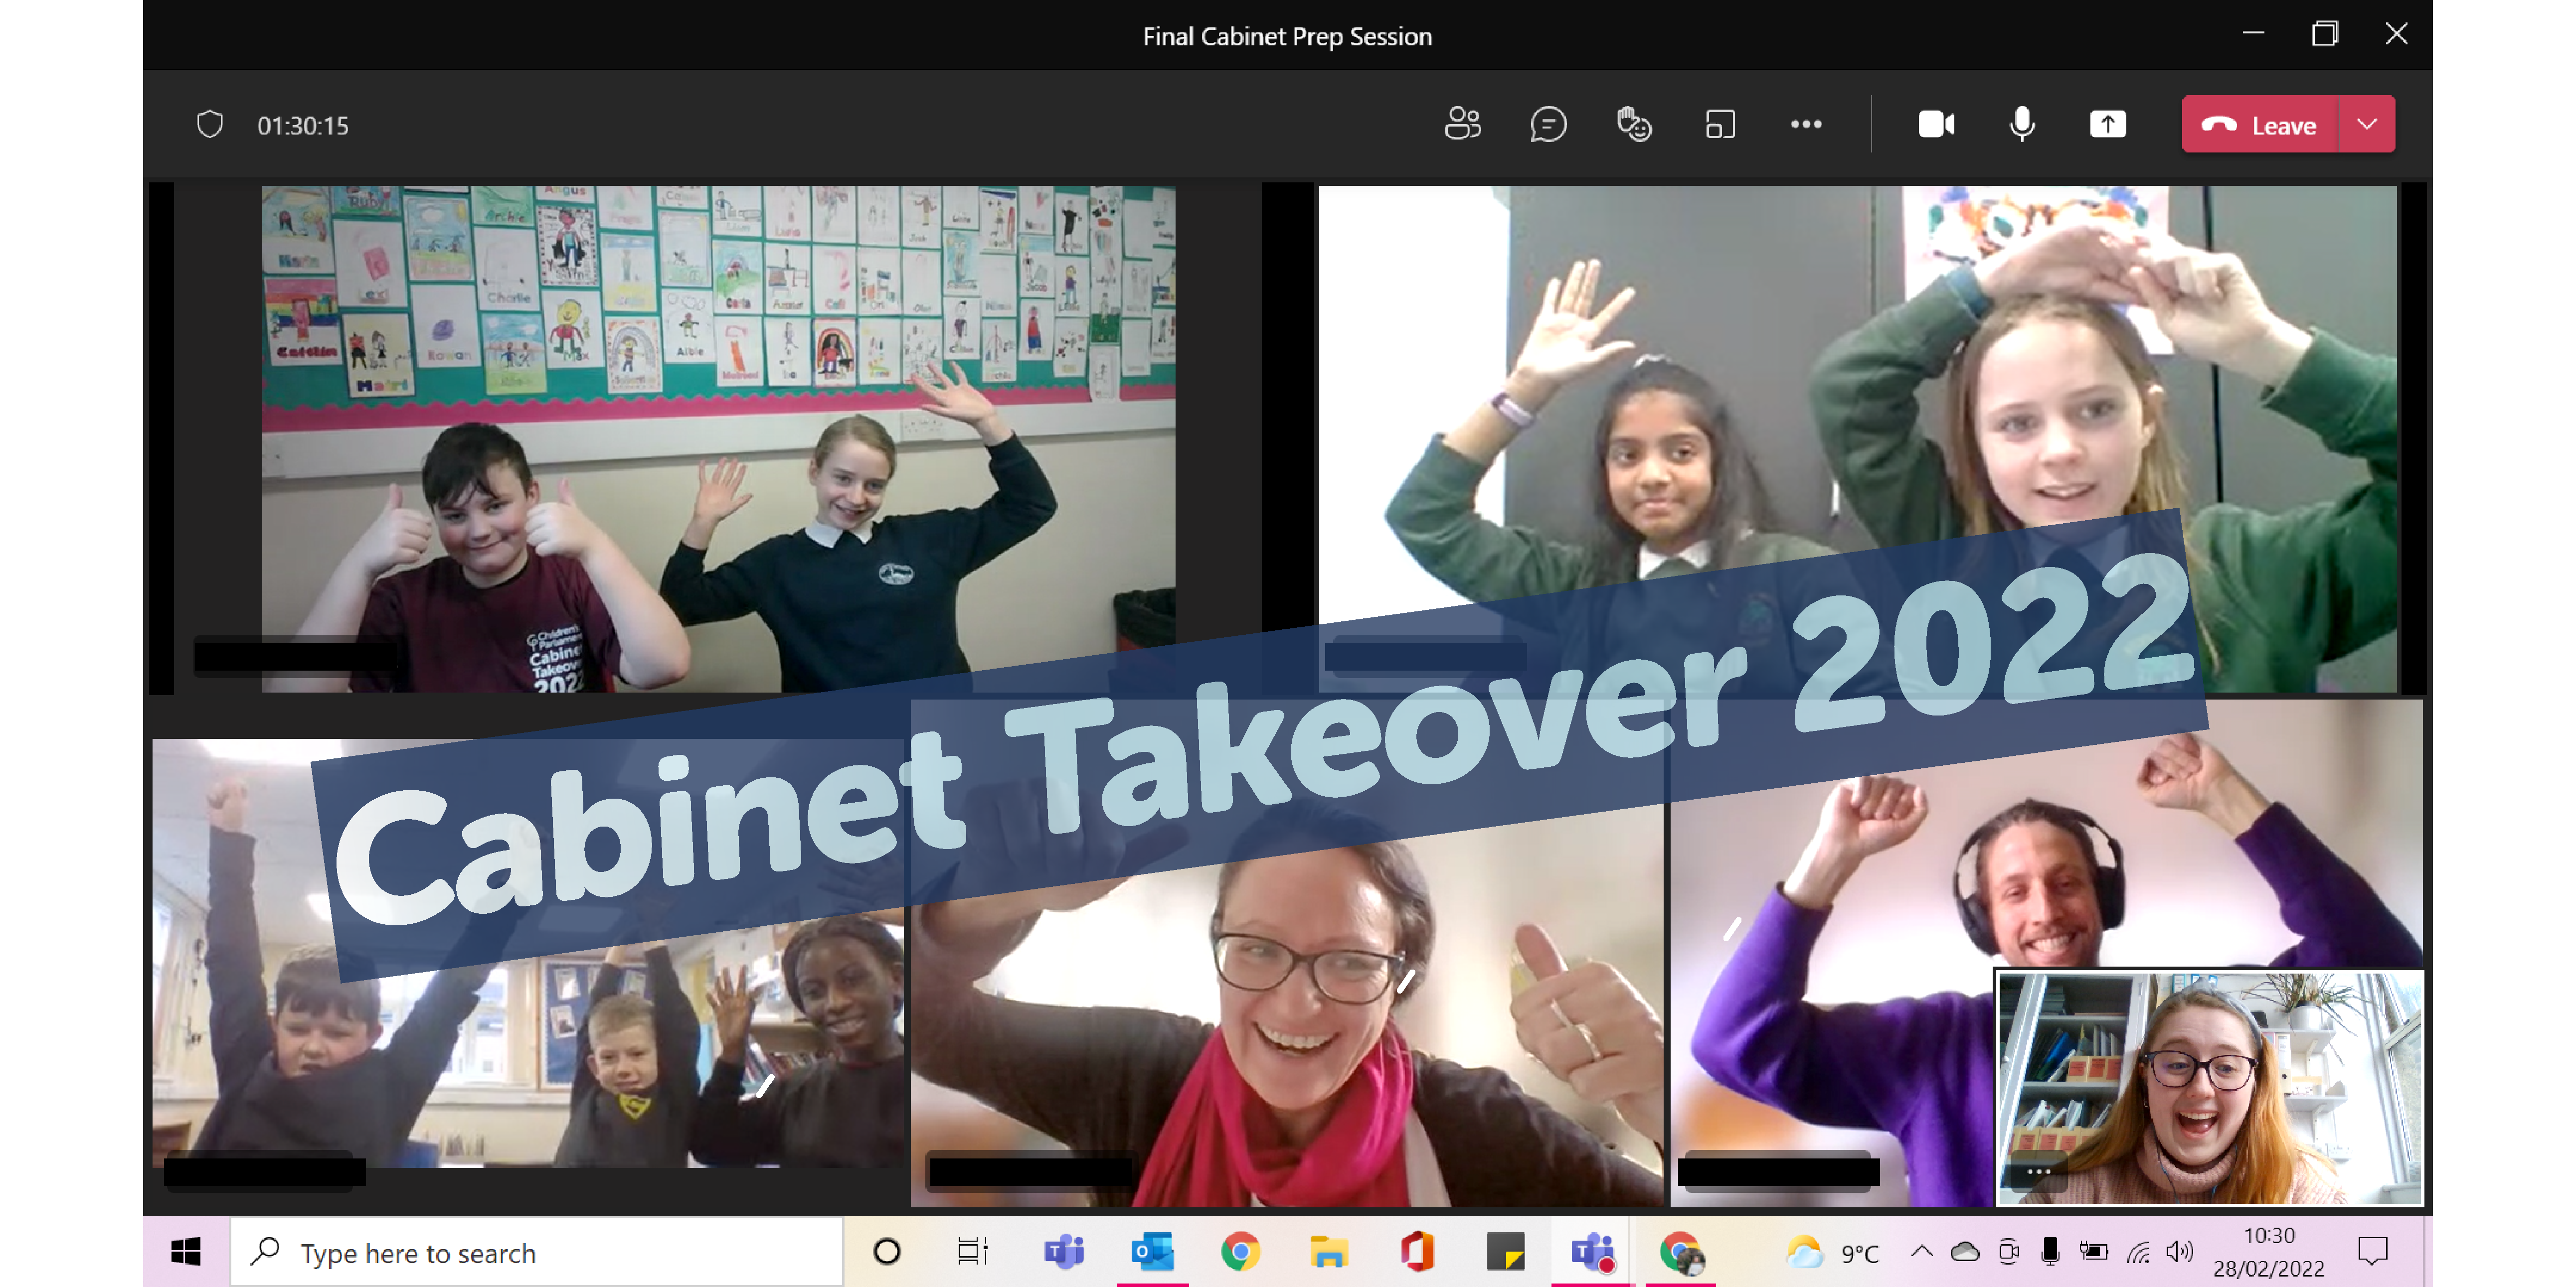Select bottom-left classroom video tile

[x=528, y=954]
